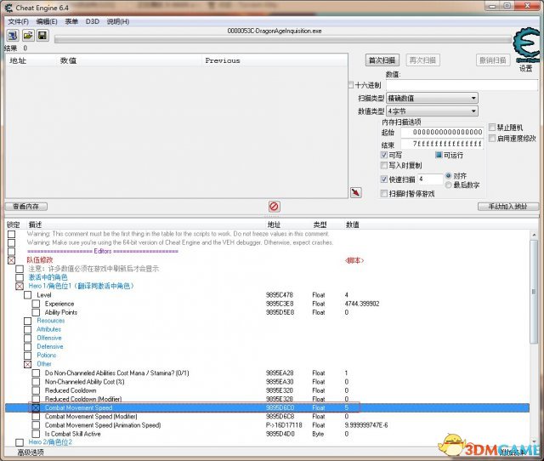Expand the Resources group
544x461 pixels.
(28, 321)
